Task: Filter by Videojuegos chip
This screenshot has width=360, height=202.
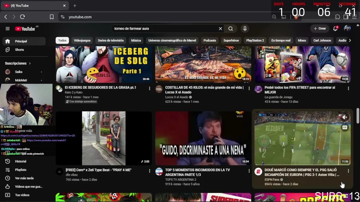Action: 82,40
